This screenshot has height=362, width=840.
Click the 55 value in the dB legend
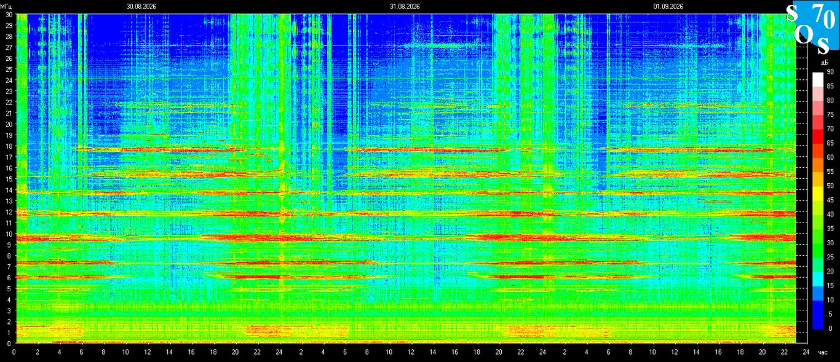[x=830, y=171]
